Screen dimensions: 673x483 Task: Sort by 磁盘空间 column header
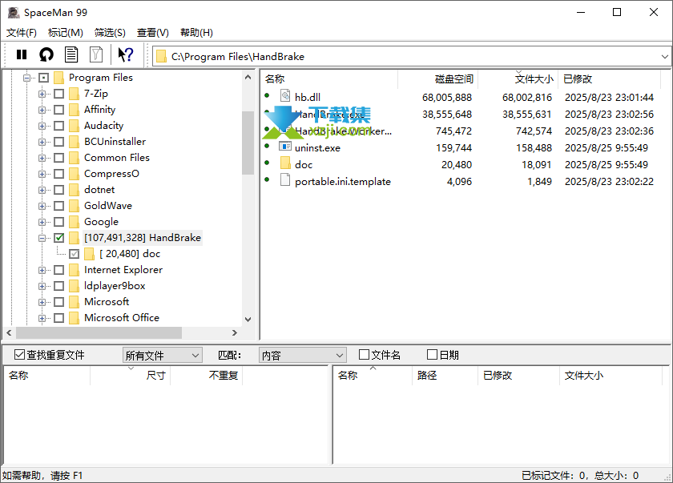[453, 78]
